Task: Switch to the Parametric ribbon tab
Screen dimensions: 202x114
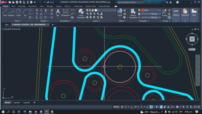Action: (x=33, y=6)
